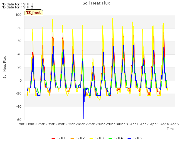Select the SHF5 legend entry

[134, 138]
